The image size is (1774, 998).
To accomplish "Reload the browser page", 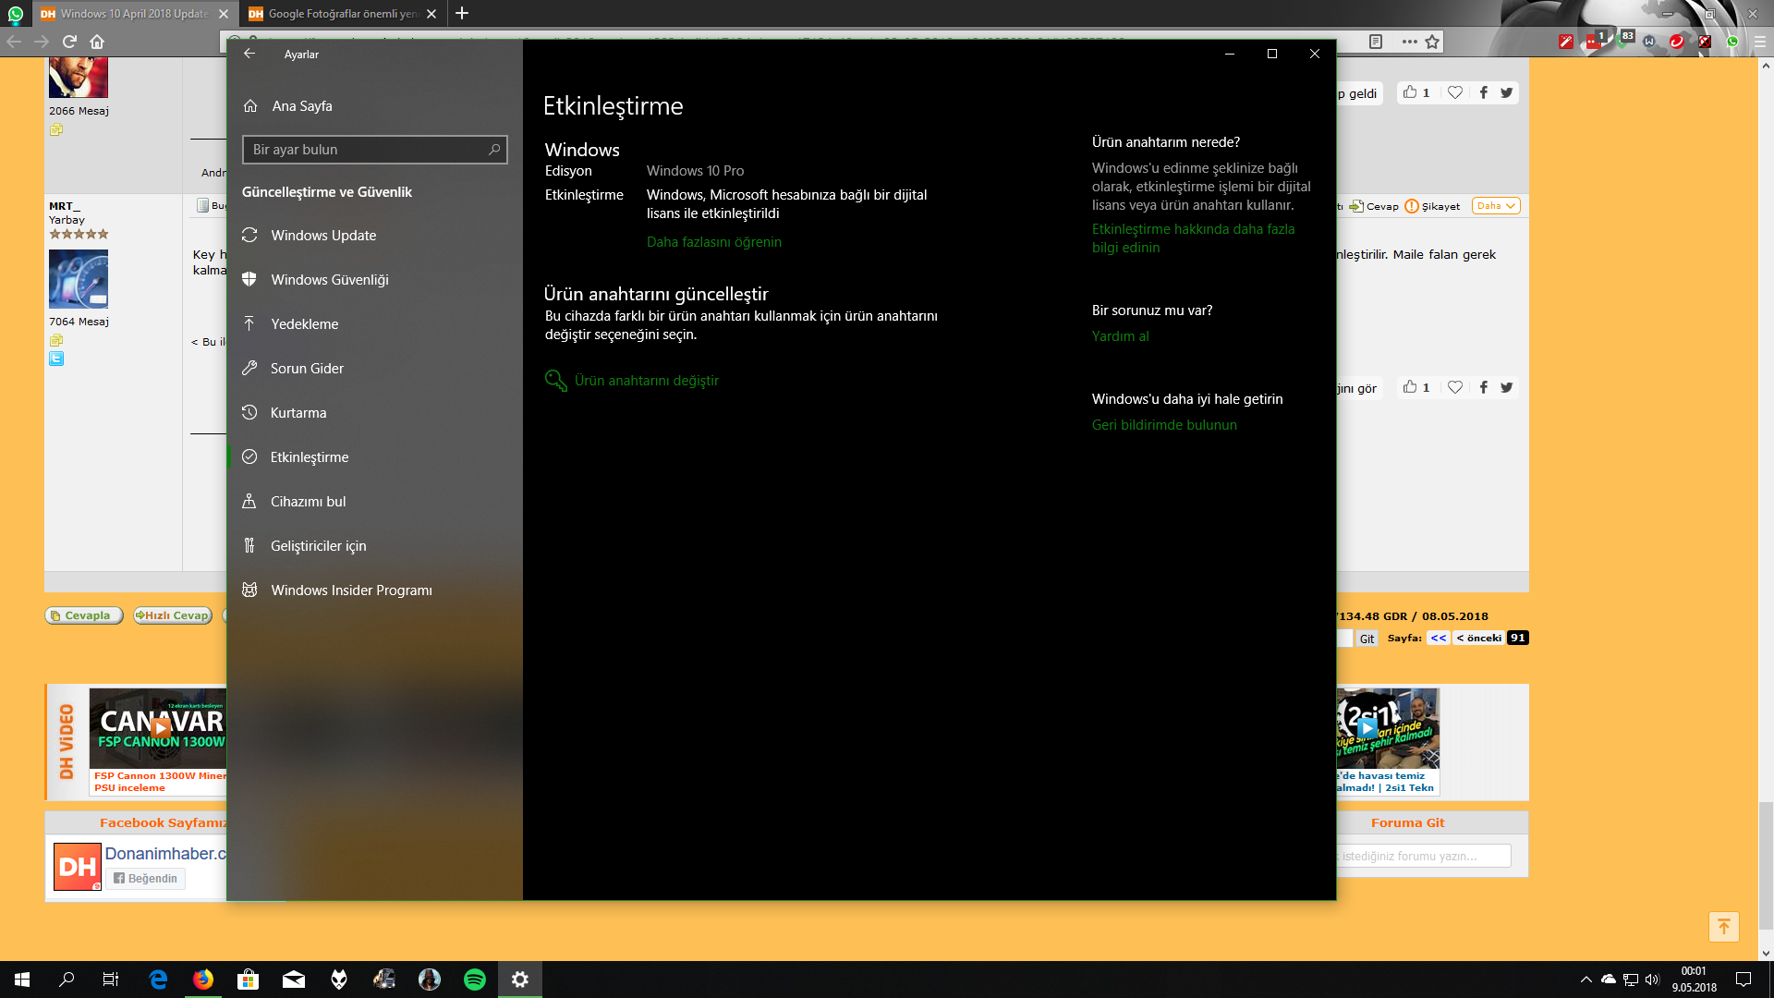I will 69,42.
